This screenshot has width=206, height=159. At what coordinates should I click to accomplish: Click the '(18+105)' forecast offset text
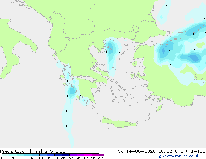point(196,151)
